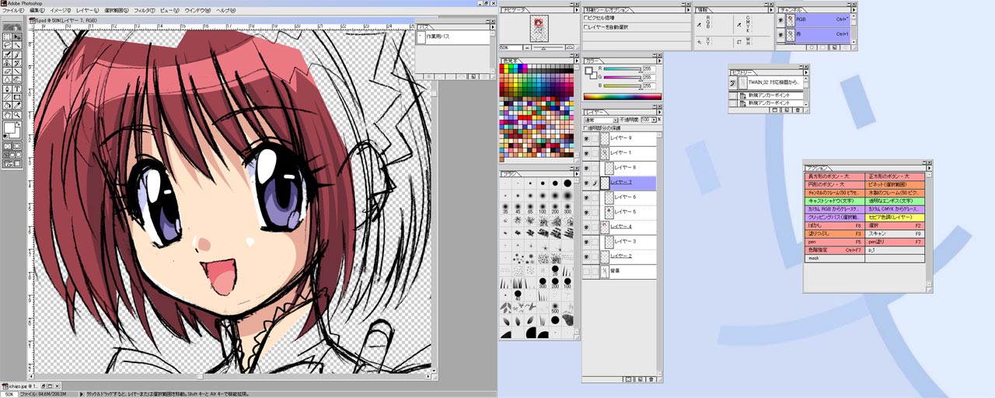
Task: Hide レイヤー 1 with its eye icon
Action: 587,152
